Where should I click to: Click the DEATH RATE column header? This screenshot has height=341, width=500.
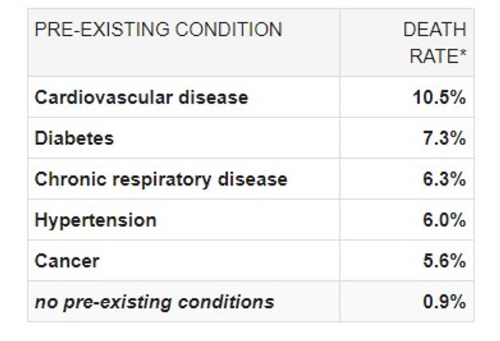(434, 43)
